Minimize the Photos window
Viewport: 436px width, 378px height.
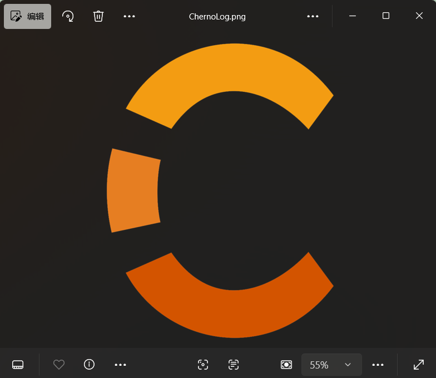[x=353, y=16]
